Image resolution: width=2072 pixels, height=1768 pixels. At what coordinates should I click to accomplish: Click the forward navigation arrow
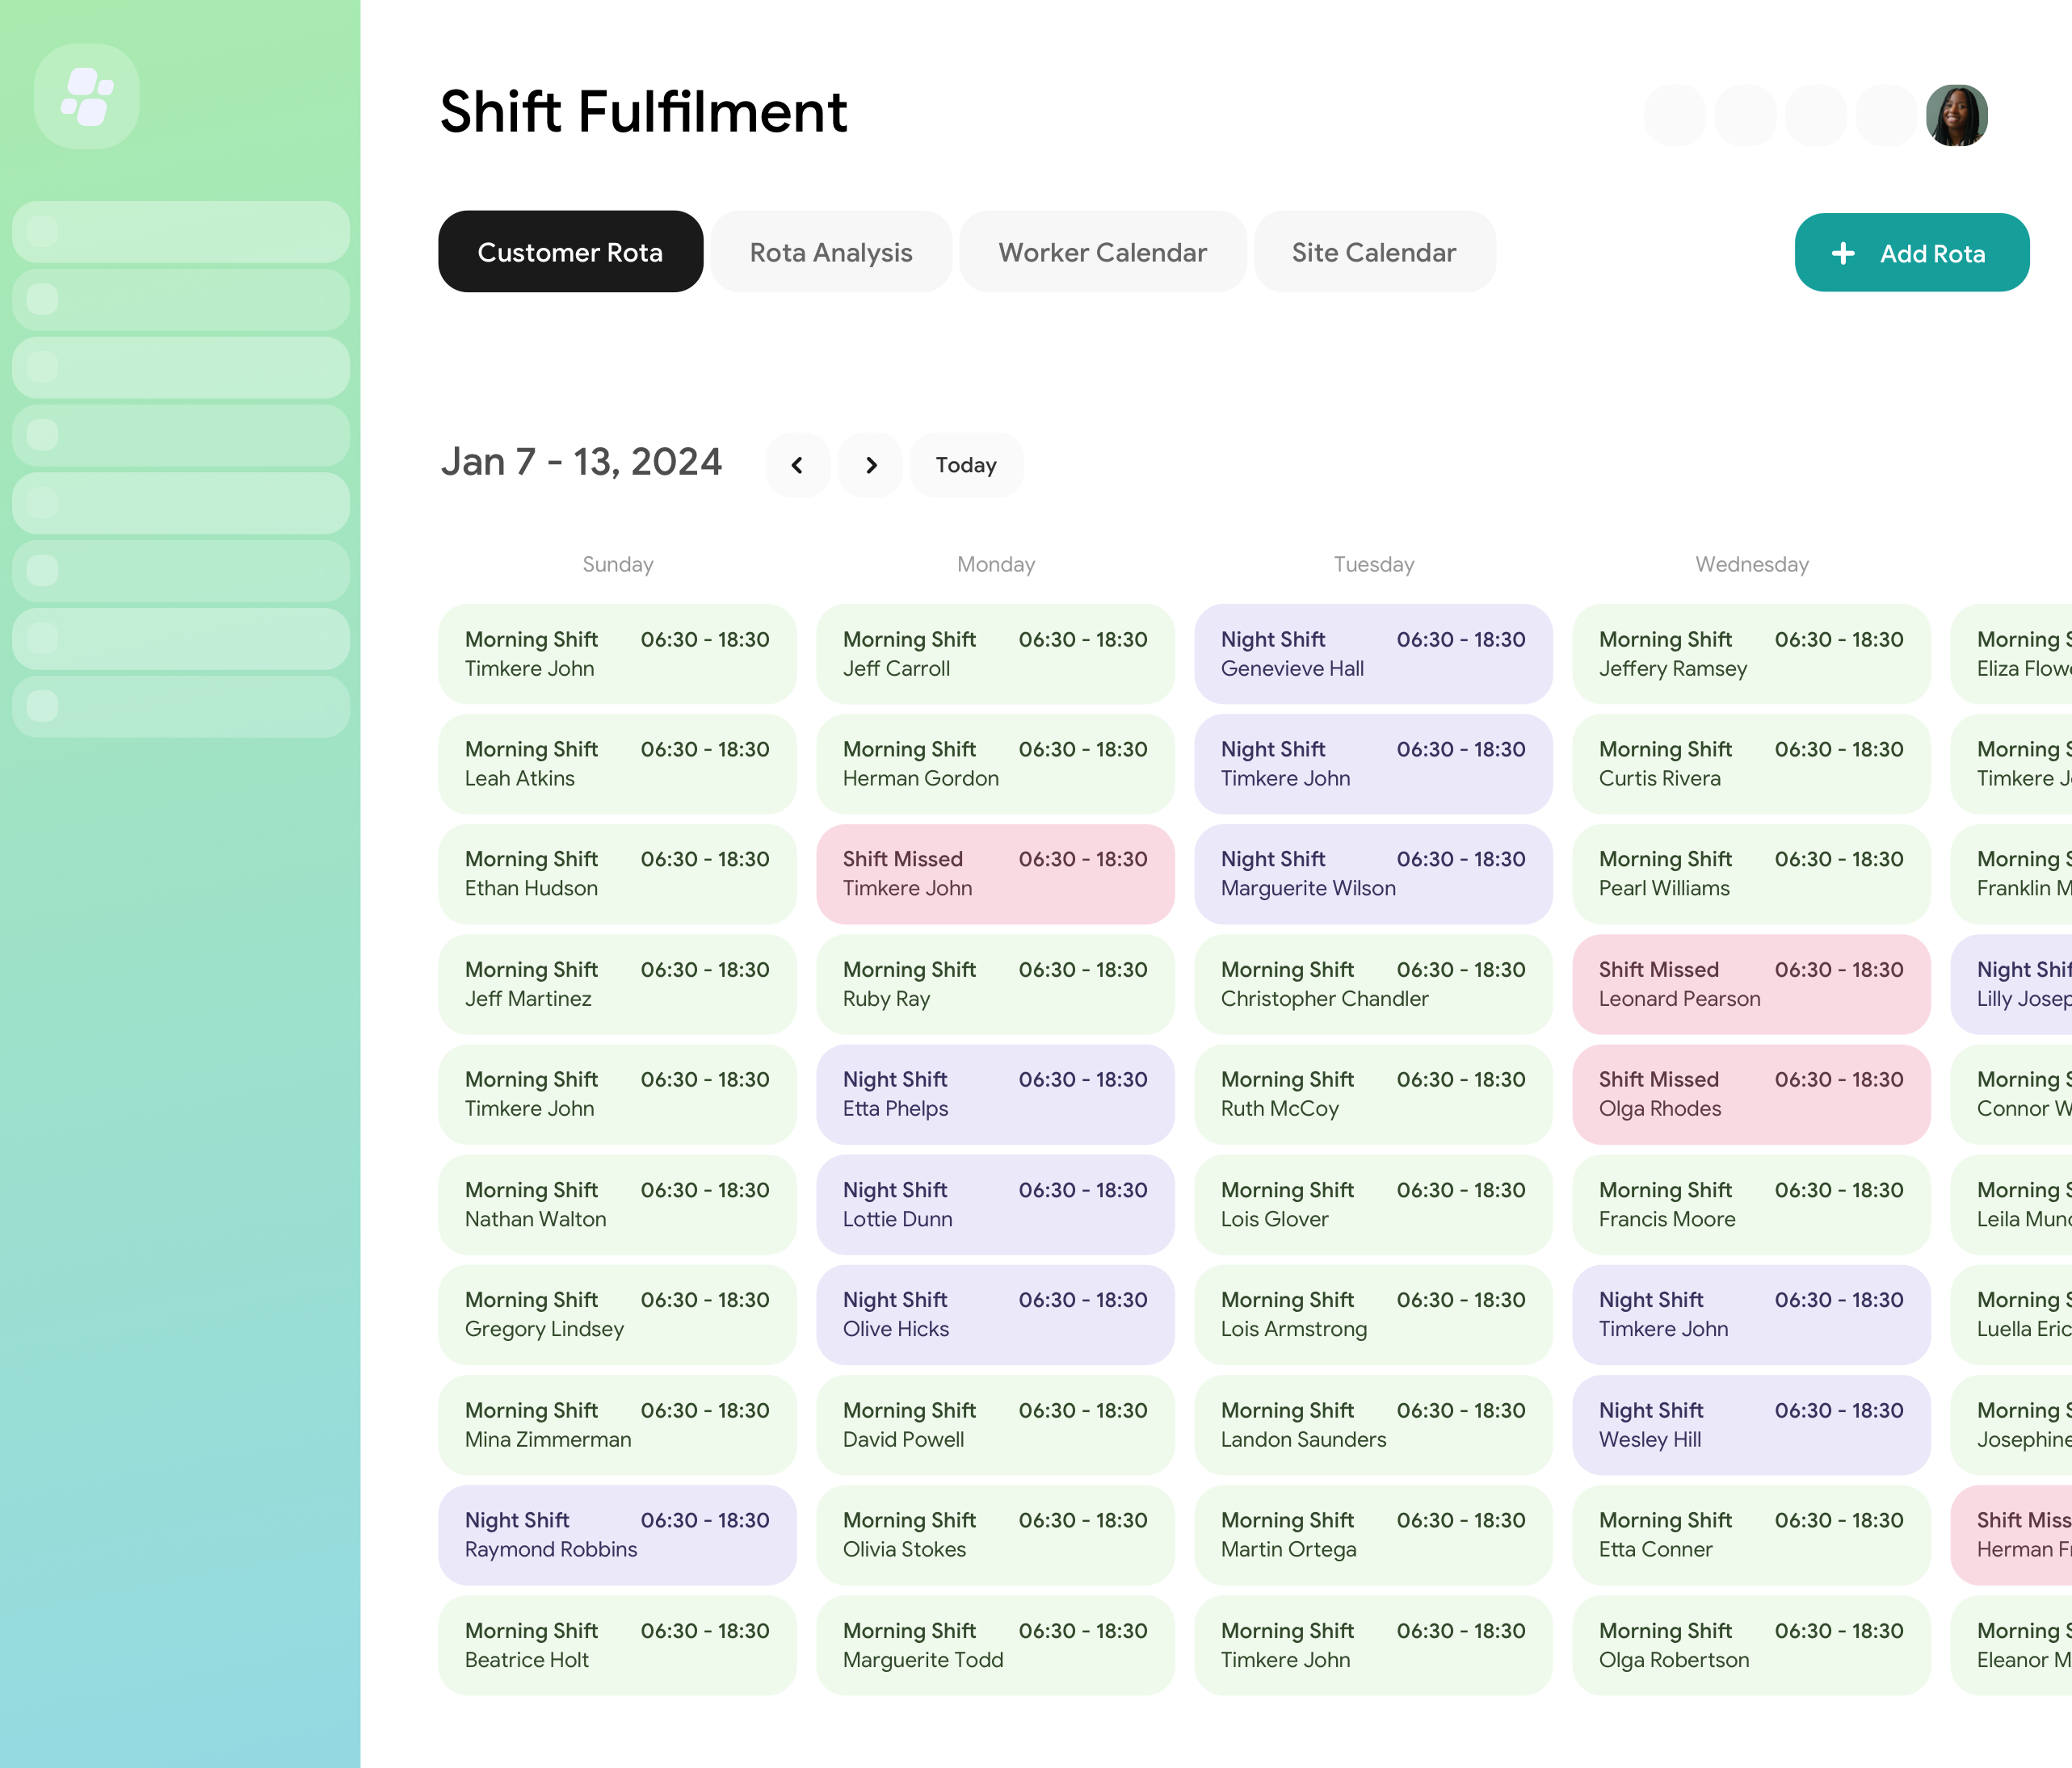coord(870,463)
